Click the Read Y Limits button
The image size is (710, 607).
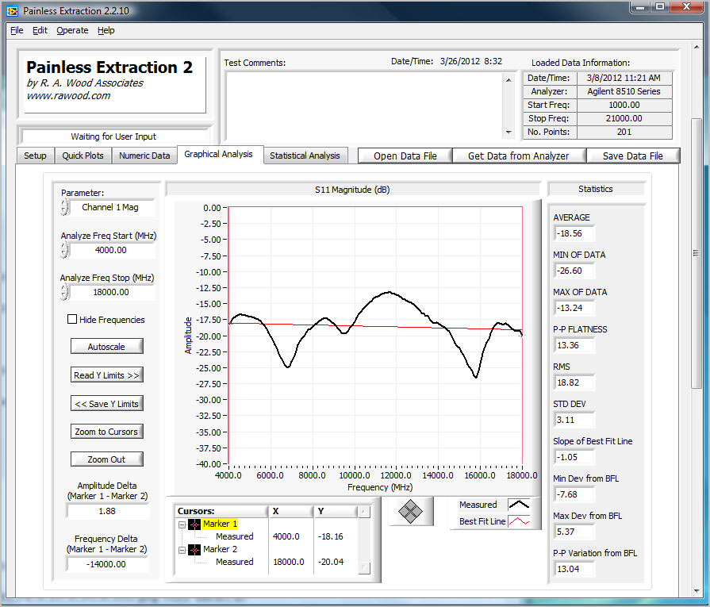pos(106,375)
